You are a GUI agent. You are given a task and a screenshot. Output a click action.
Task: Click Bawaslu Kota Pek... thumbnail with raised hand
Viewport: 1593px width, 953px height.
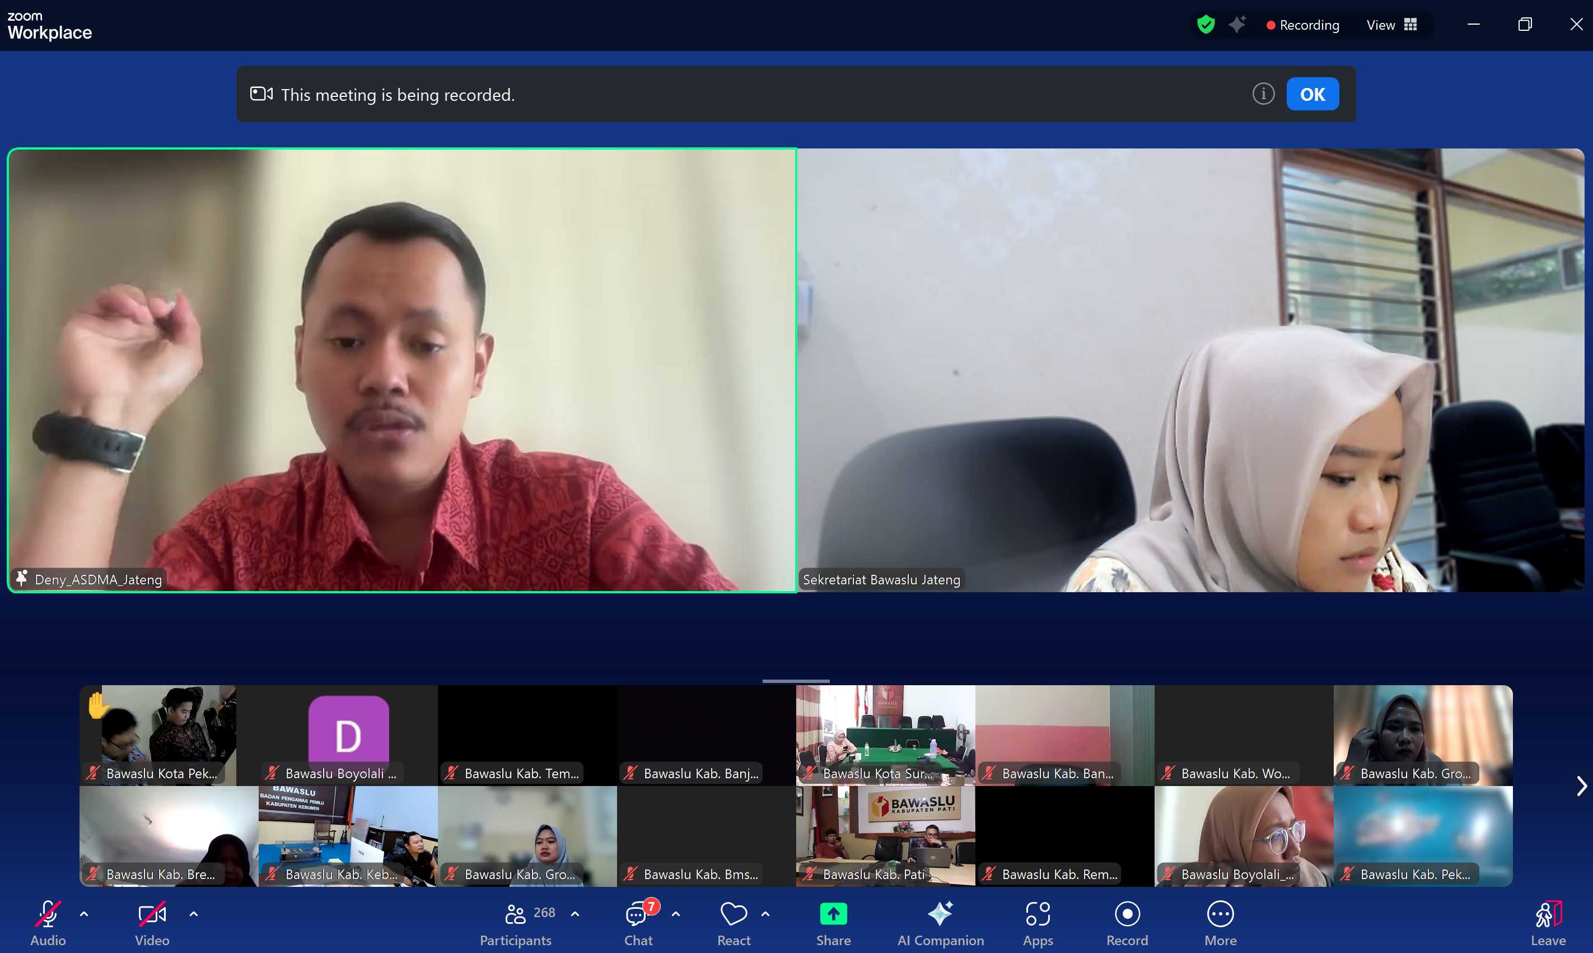tap(158, 734)
